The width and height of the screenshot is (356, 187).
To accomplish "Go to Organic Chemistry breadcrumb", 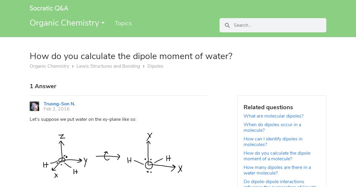I will click(50, 66).
